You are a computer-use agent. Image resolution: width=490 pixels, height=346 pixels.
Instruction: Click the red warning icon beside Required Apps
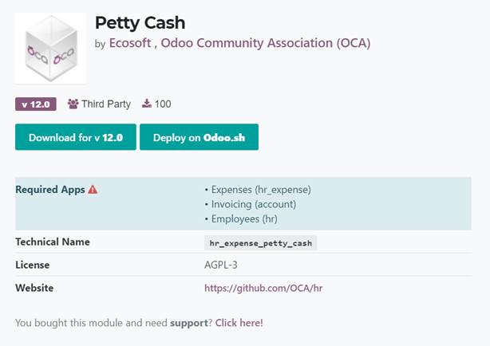tap(93, 190)
